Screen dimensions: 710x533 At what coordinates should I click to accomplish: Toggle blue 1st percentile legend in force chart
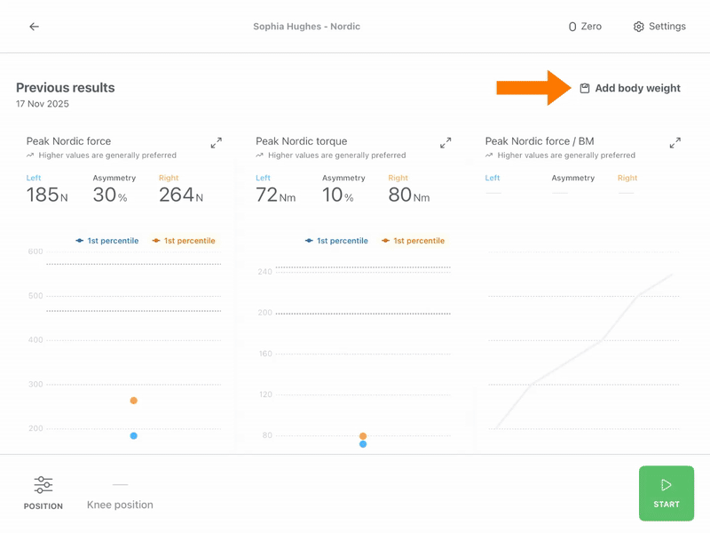pos(106,241)
